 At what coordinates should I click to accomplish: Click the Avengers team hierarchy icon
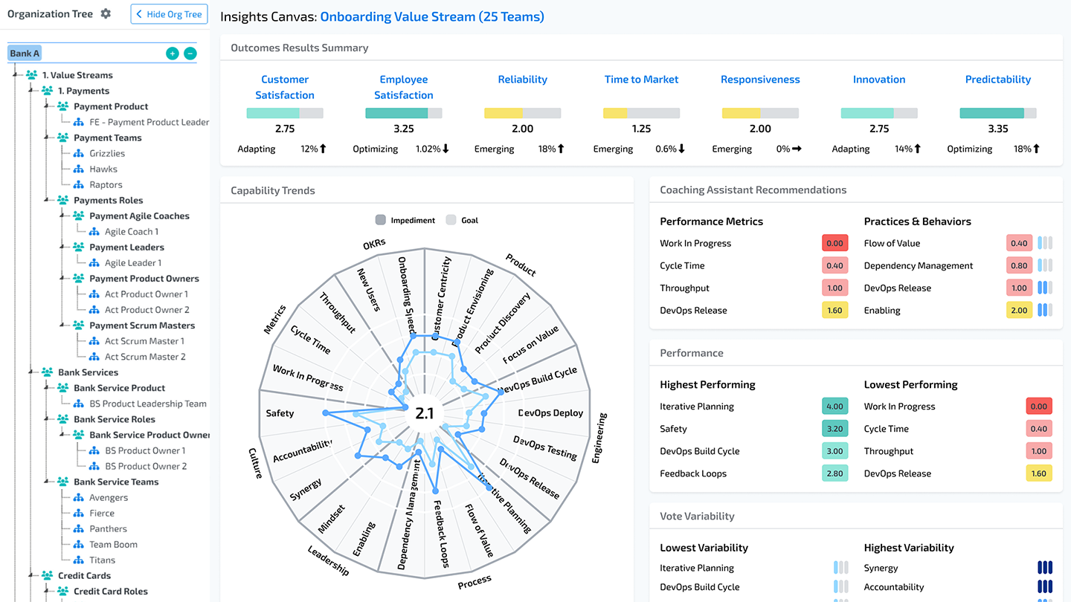click(78, 498)
